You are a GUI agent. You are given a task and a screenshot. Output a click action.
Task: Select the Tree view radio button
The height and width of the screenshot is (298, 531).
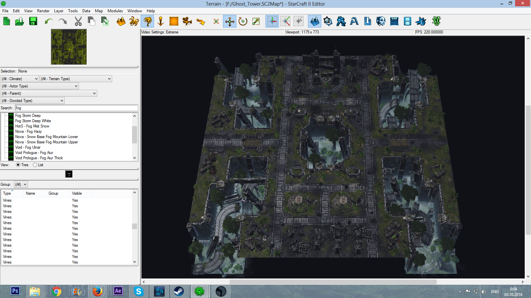pyautogui.click(x=18, y=165)
